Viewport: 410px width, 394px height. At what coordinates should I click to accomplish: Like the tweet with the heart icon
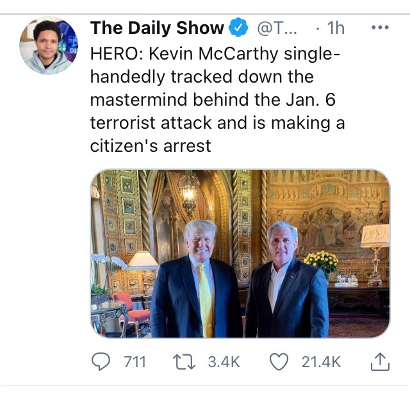(279, 363)
